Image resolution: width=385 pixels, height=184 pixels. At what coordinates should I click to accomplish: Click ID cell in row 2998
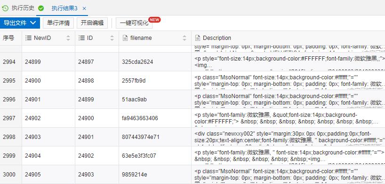tap(97, 137)
